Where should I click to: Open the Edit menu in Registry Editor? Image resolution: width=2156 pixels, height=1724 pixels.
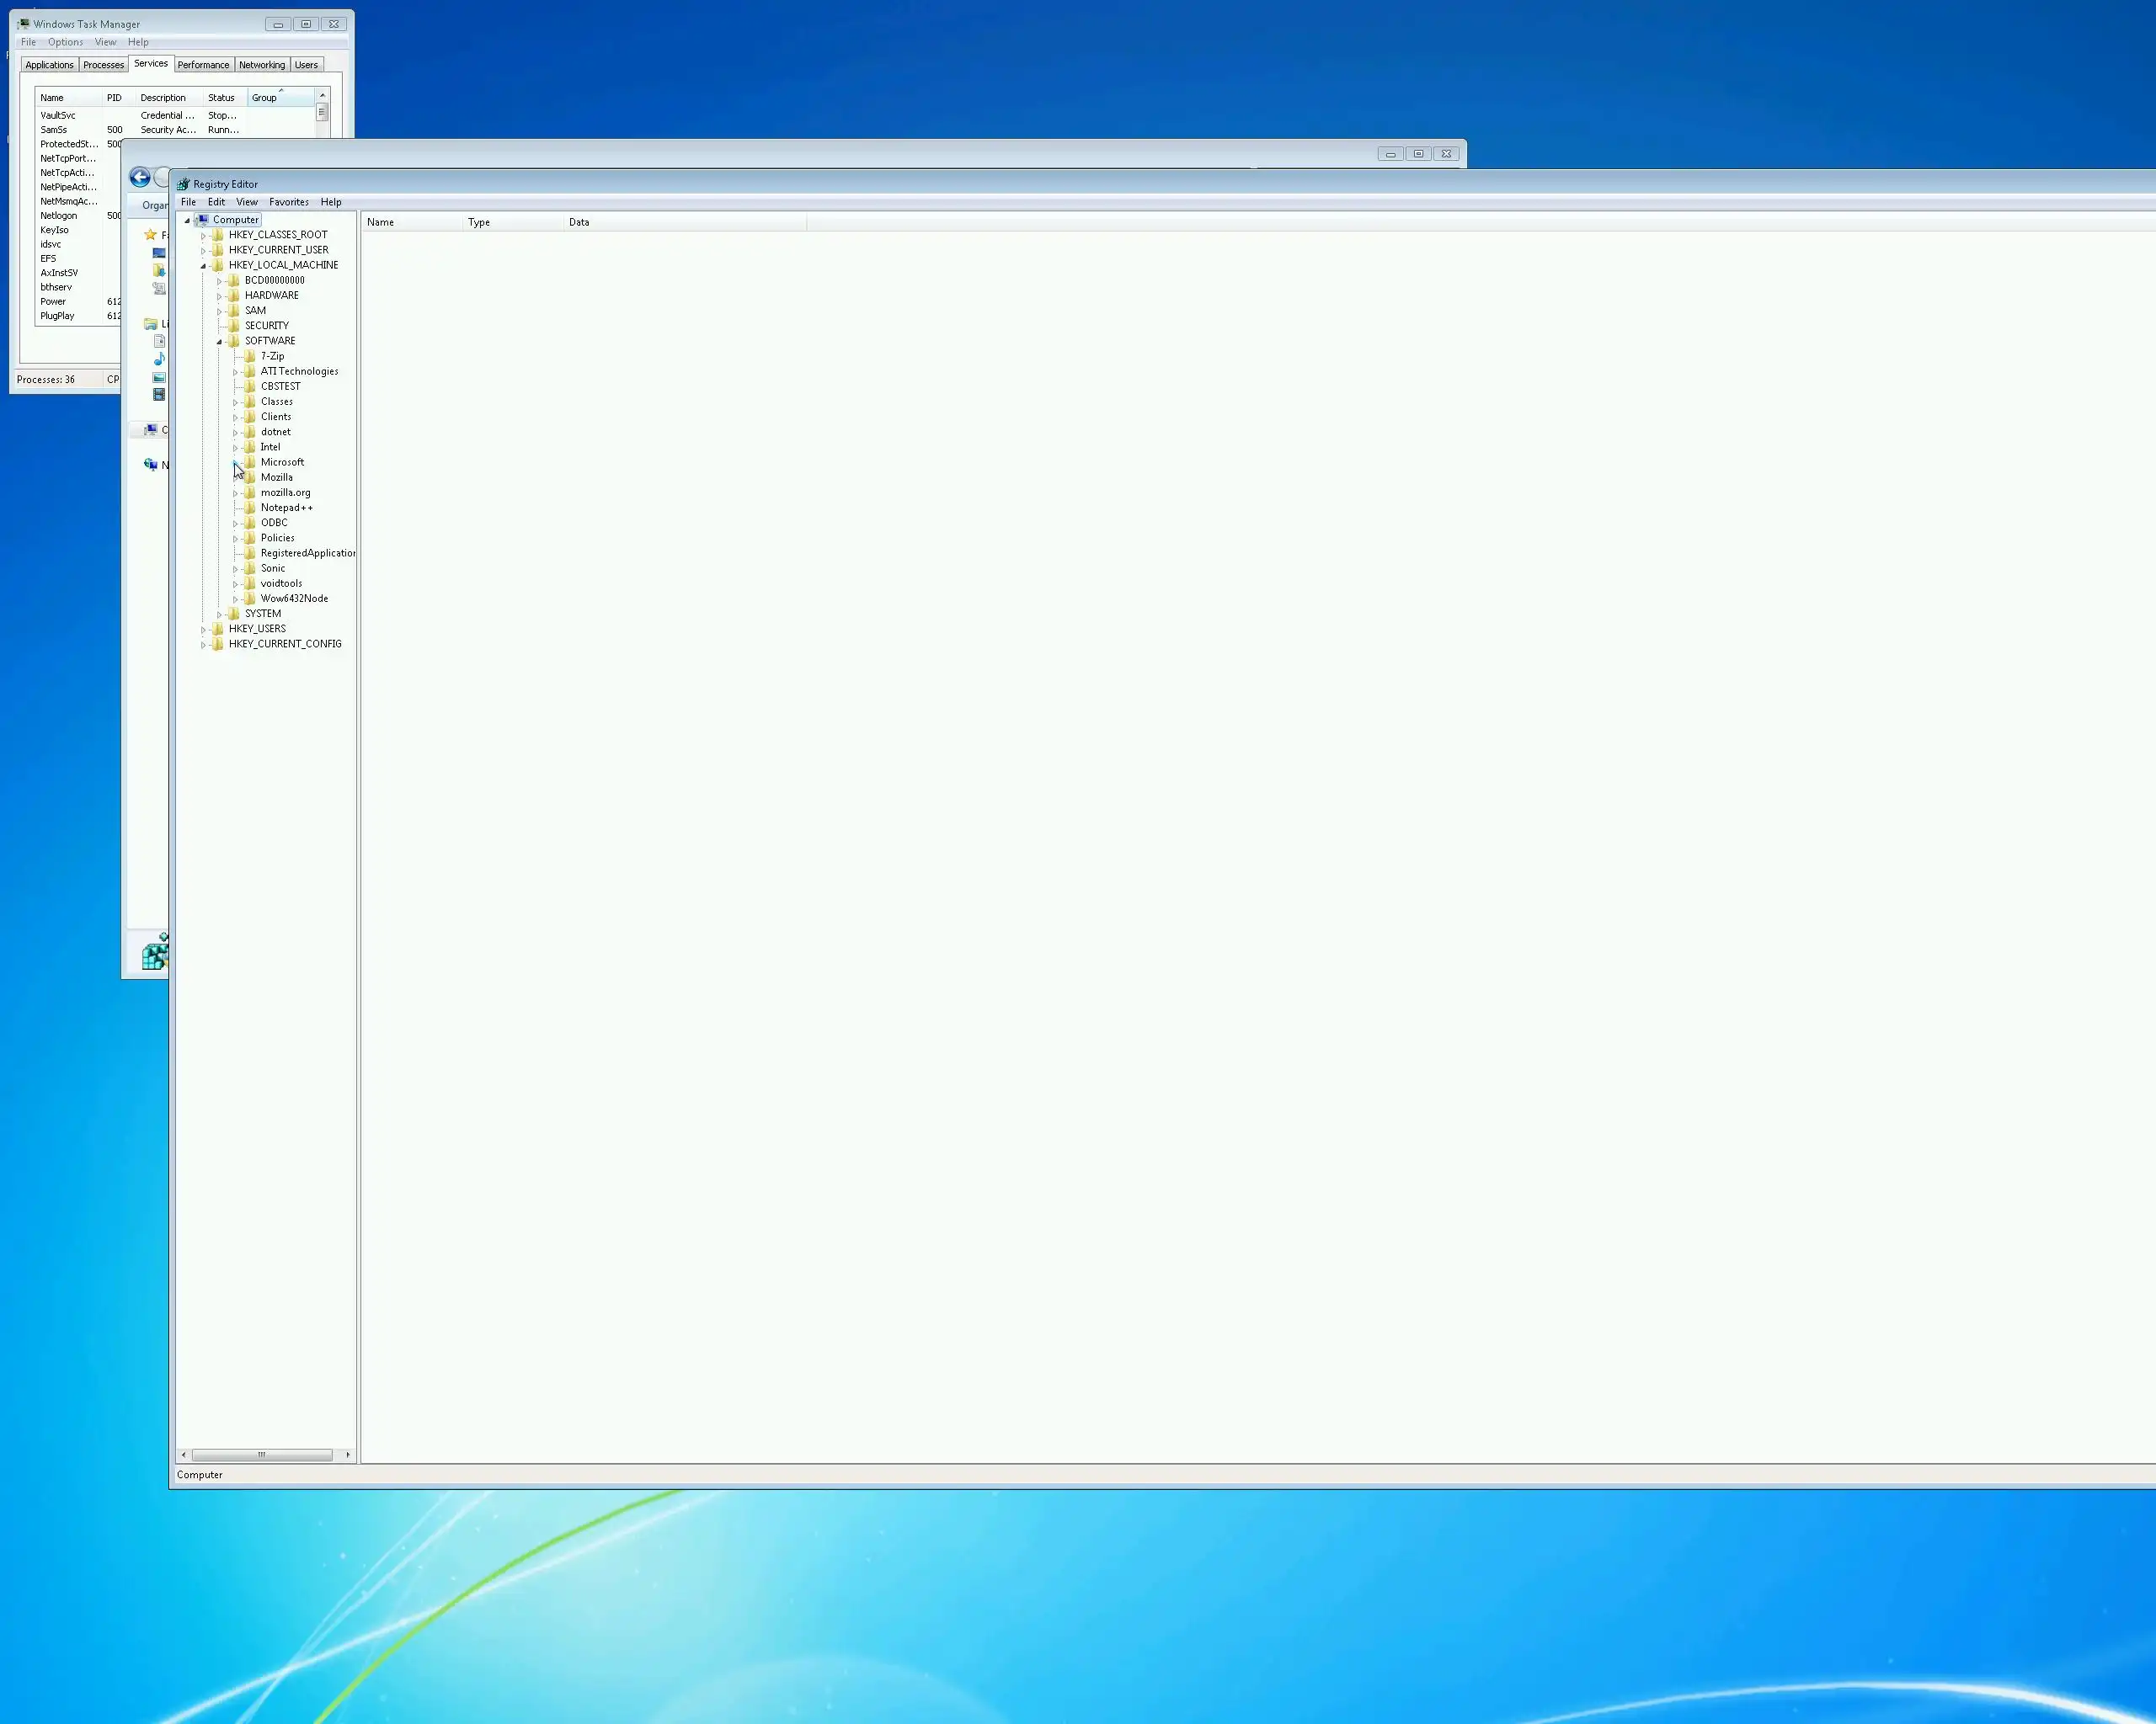coord(216,202)
